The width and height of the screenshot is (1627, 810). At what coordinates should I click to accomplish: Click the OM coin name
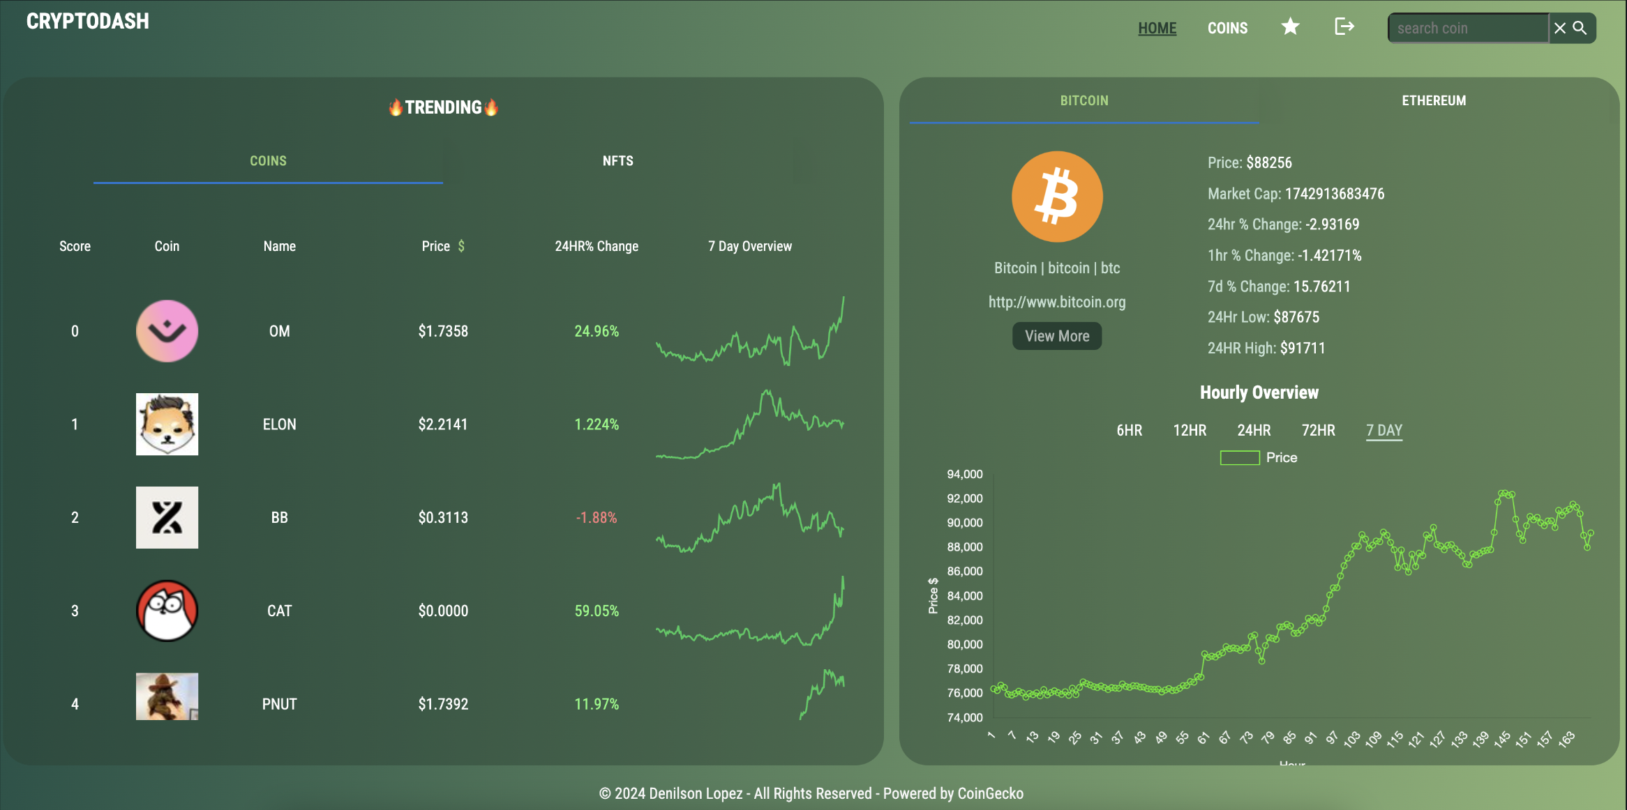click(x=279, y=331)
